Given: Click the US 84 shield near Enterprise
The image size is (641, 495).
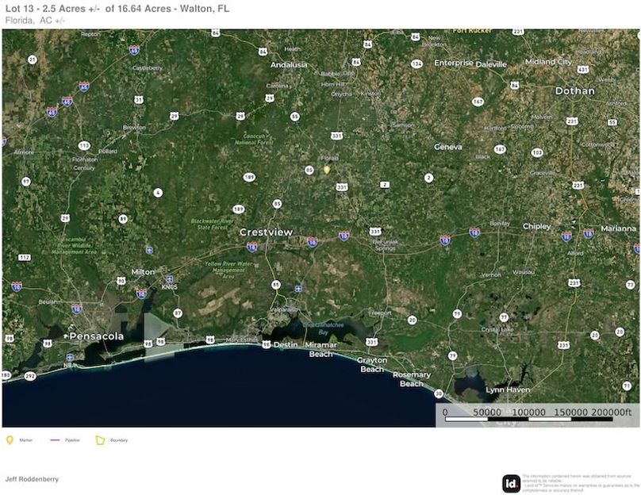Looking at the screenshot, I should pos(415,36).
